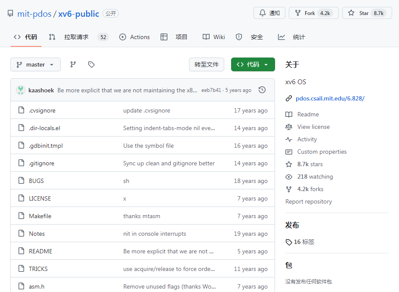Open the 项目 tab
Viewport: 399px width, 292px height.
click(x=174, y=37)
